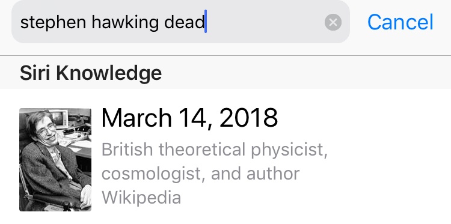The image size is (451, 224).
Task: Open the Wikipedia source label
Action: click(141, 198)
